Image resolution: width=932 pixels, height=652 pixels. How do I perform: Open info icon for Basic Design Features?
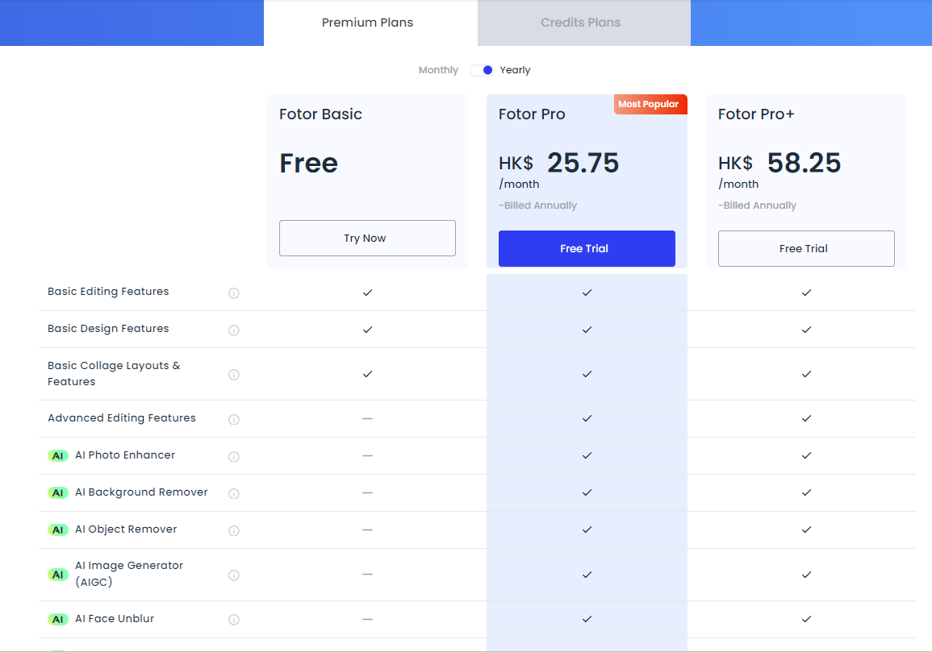point(233,330)
